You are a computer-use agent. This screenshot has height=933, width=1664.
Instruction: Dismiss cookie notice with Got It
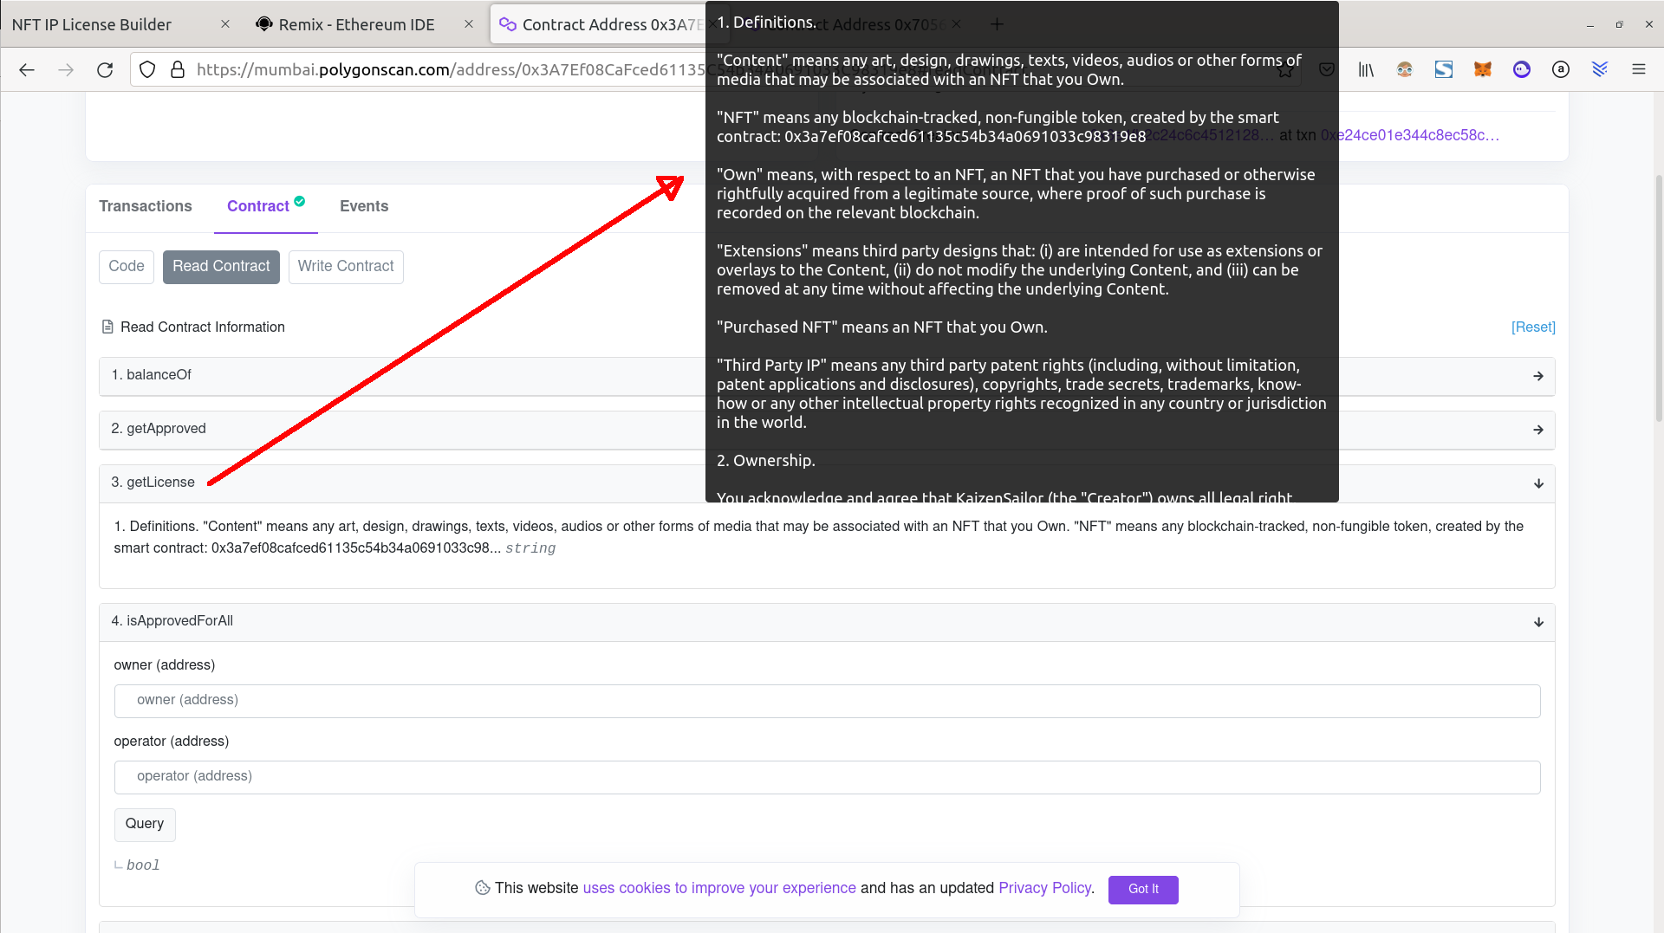coord(1143,890)
